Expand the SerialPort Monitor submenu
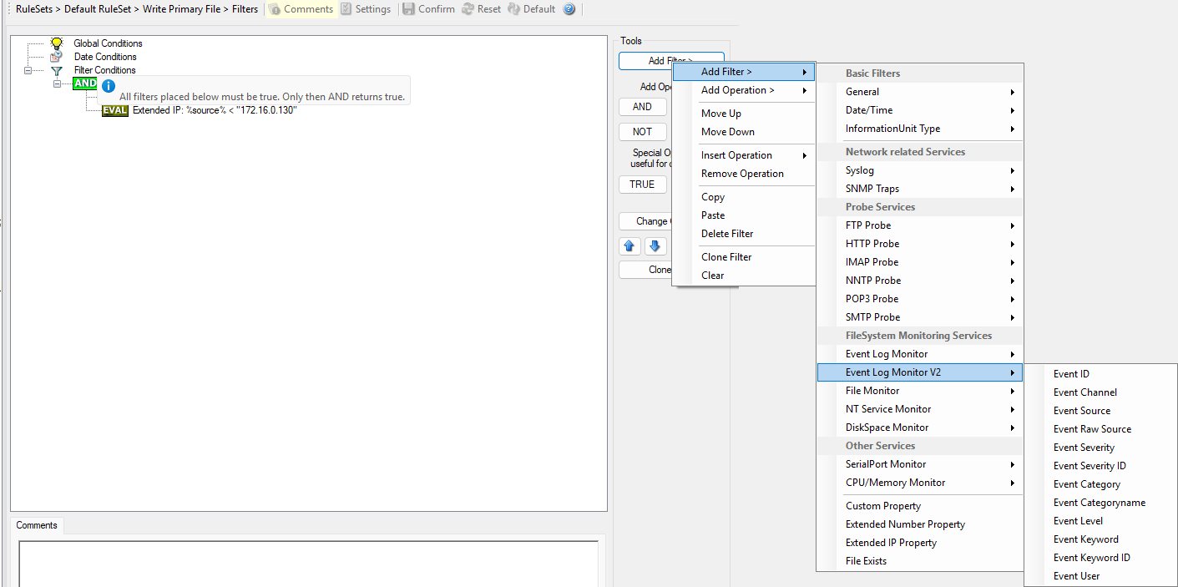Screen dimensions: 1178x587 click(x=920, y=464)
